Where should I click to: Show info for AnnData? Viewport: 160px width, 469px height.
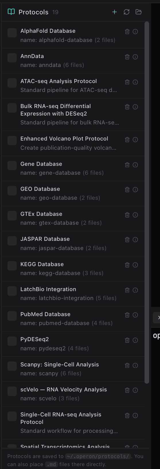point(135,57)
